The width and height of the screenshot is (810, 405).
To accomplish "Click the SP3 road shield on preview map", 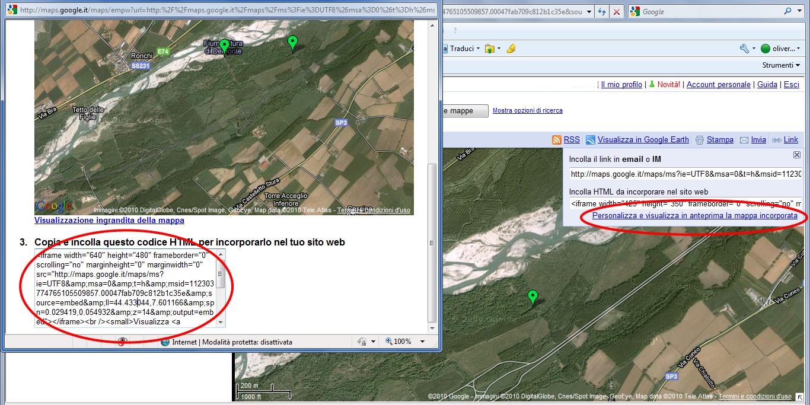I will (341, 123).
